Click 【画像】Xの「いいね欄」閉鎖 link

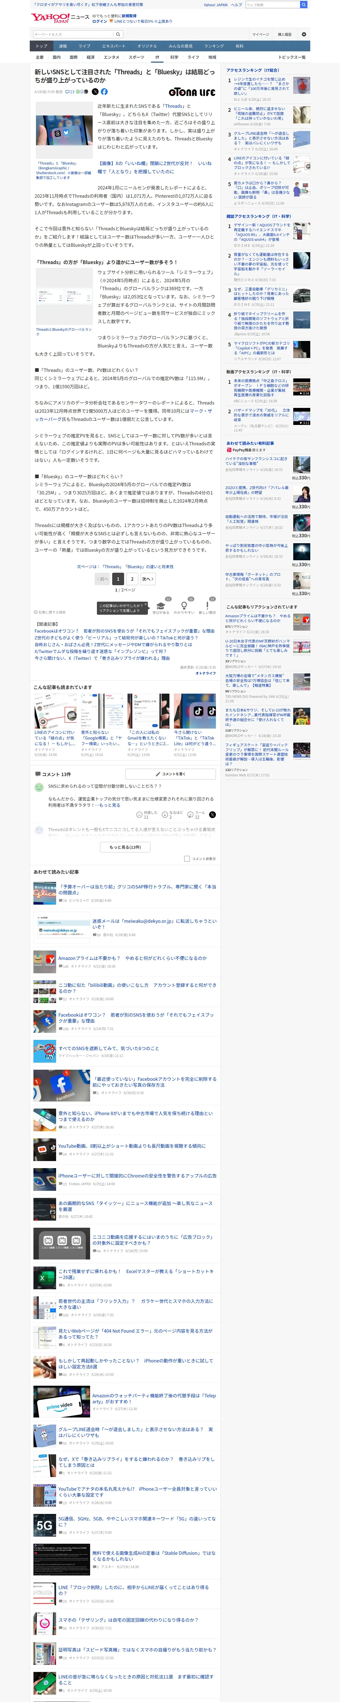click(x=154, y=167)
